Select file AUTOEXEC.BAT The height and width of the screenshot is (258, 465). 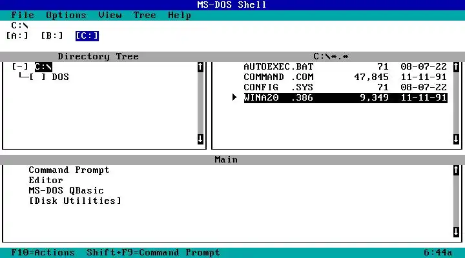346,66
